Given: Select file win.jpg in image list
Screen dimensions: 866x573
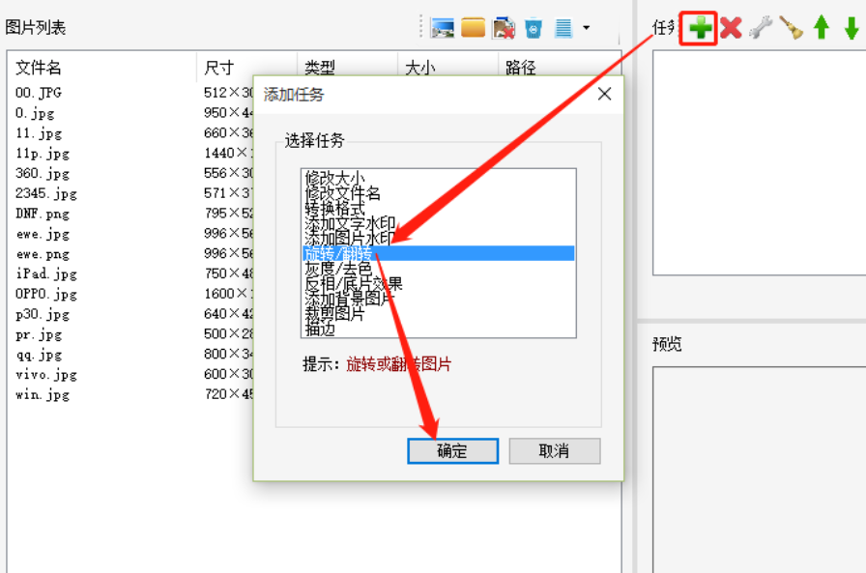Looking at the screenshot, I should [x=43, y=394].
